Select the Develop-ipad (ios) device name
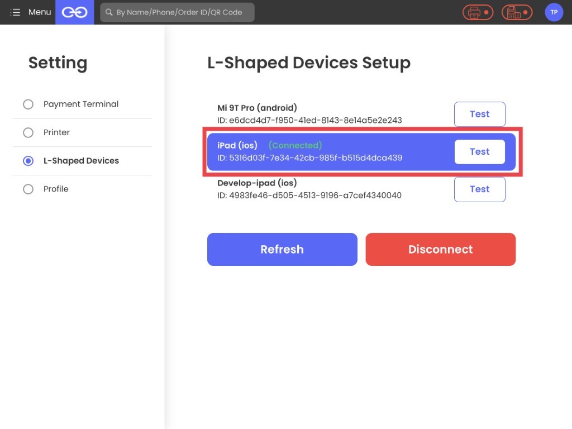 257,183
